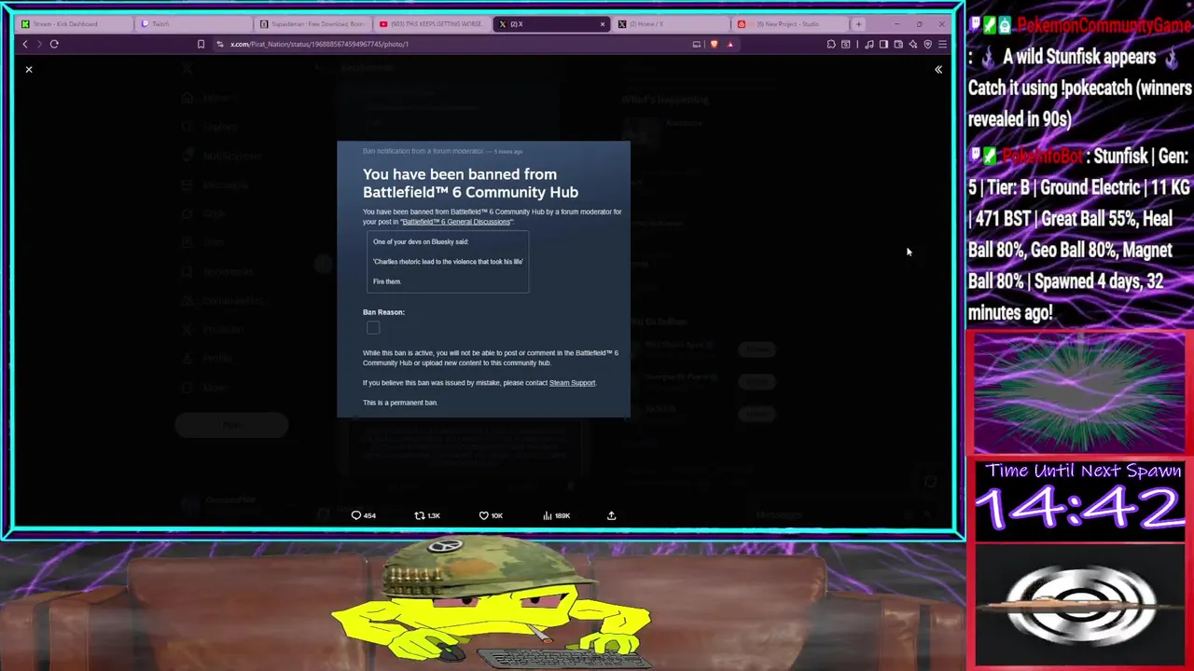Screen dimensions: 1194x671
Task: Open the Brave Wallet icon
Action: point(898,44)
